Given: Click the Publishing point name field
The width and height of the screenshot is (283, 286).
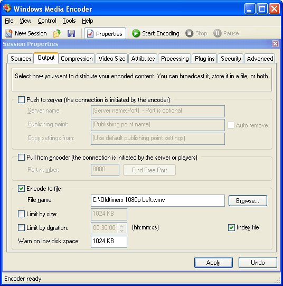Looking at the screenshot, I should pyautogui.click(x=158, y=125).
